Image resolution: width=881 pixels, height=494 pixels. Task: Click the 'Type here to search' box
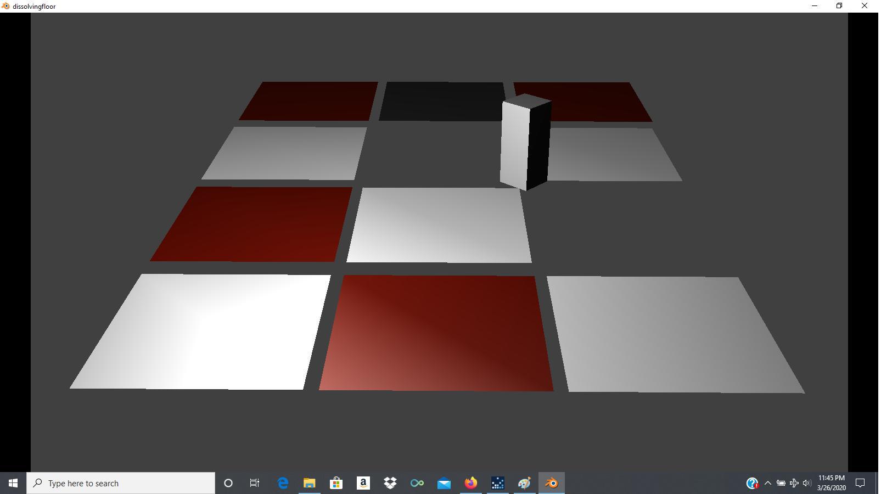(x=121, y=483)
